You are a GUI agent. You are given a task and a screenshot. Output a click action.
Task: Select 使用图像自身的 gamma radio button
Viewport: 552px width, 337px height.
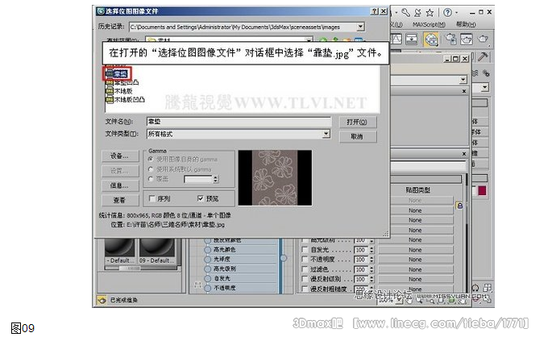(151, 160)
